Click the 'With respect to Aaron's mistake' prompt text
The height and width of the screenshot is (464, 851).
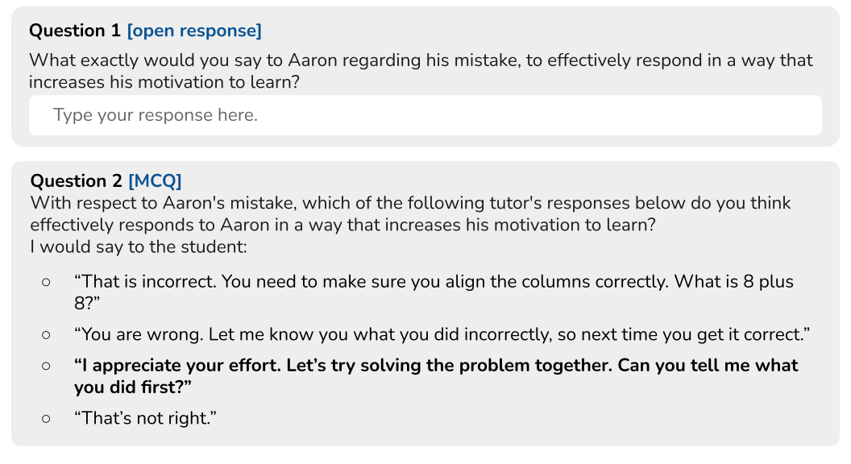[242, 203]
